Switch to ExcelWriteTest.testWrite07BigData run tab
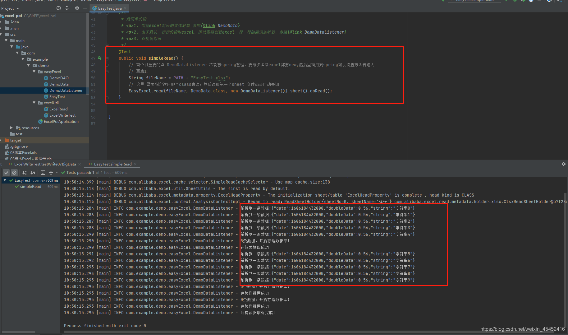 (x=45, y=164)
